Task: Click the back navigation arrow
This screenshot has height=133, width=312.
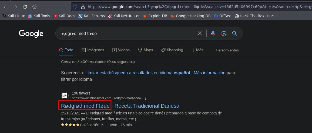Action: coord(5,7)
